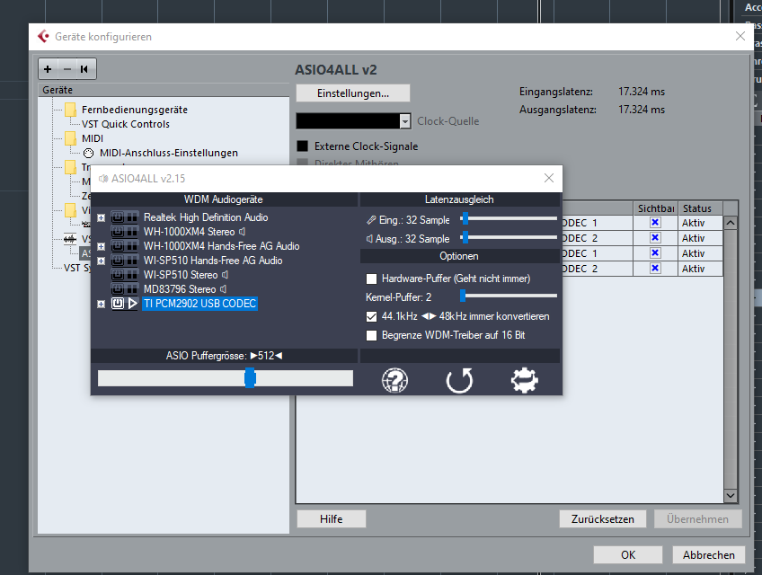Toggle Sichtbar checkbox in first CODEC 2 row

point(655,238)
